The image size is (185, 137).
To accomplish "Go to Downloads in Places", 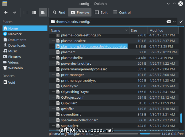I will tap(17, 45).
